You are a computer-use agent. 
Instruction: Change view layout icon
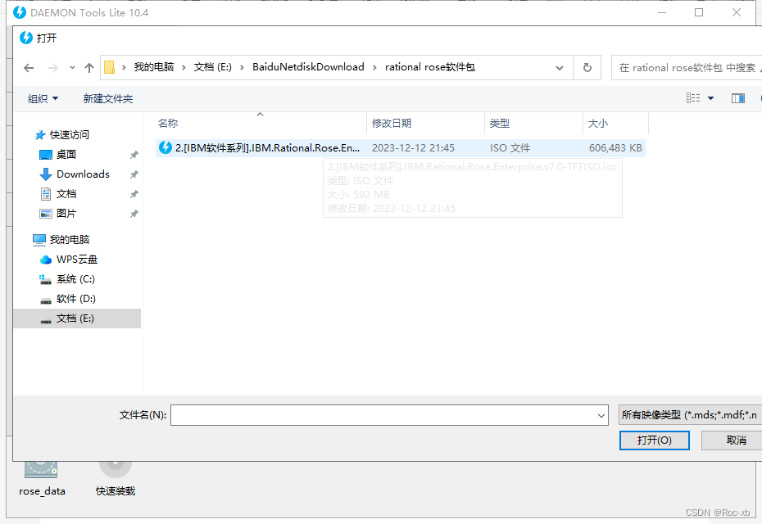[693, 98]
